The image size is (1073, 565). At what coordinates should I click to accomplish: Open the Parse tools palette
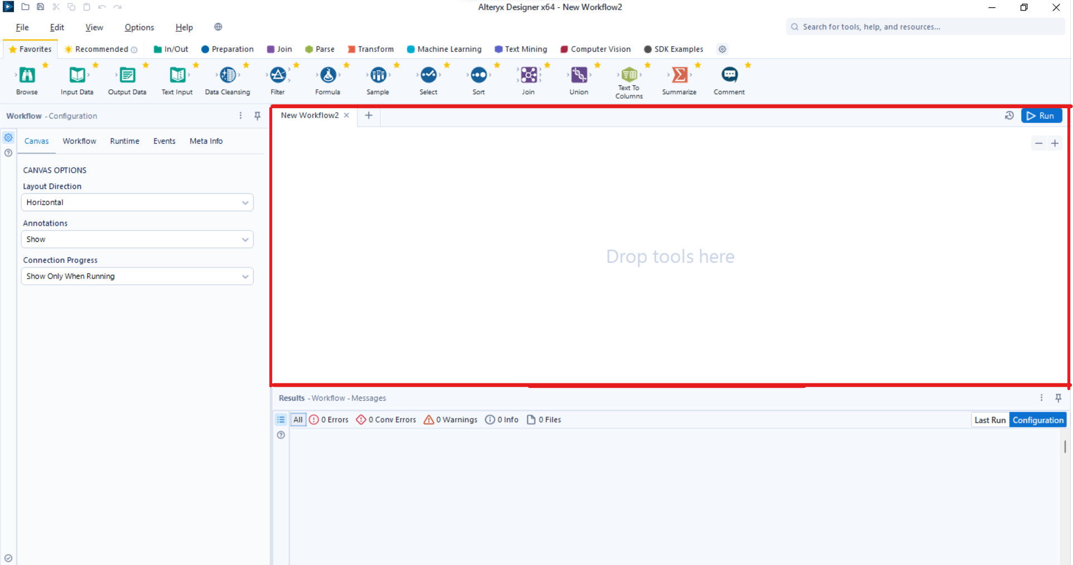click(x=320, y=49)
